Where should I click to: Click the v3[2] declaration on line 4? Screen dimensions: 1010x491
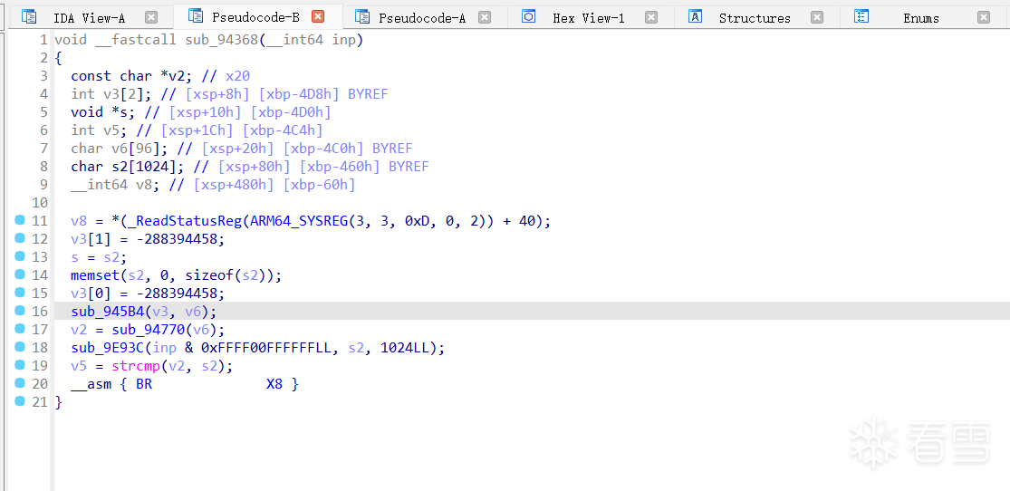coord(111,94)
